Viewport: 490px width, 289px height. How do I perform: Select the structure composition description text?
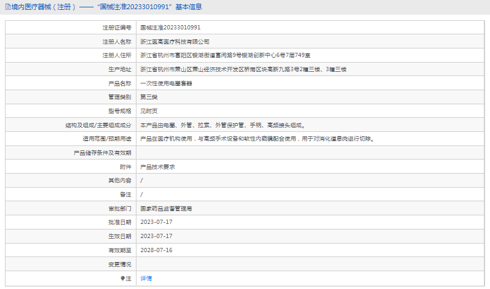click(x=223, y=125)
